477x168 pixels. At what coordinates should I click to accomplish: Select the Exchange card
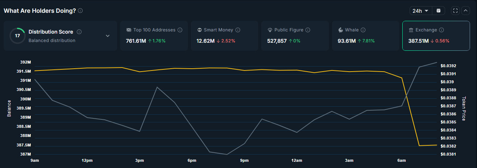(436, 35)
